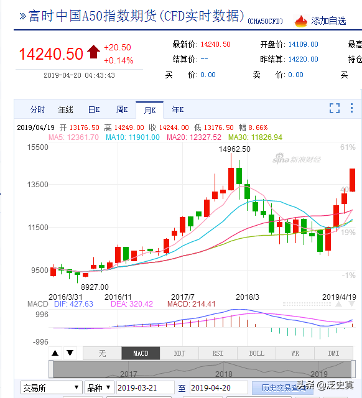
Task: Click the 8927.00 low price label
Action: click(x=95, y=287)
